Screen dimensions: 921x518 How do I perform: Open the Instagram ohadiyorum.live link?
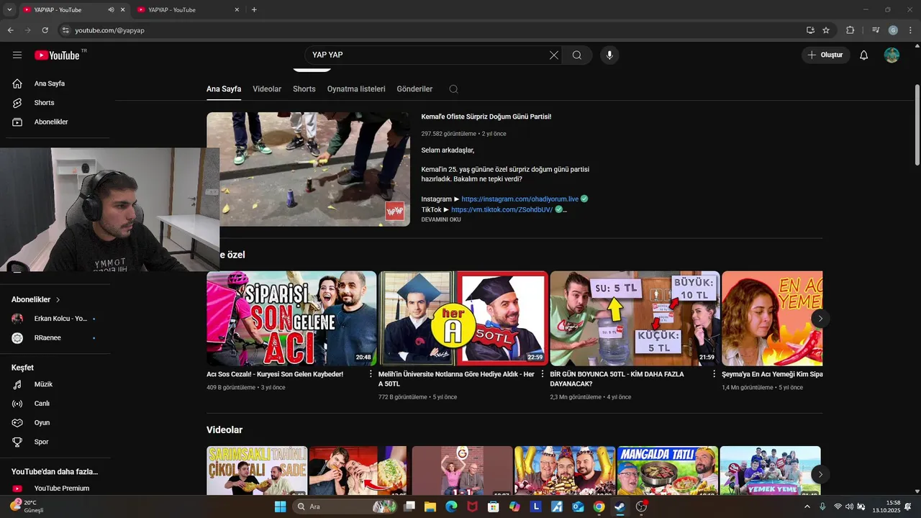[x=520, y=199]
